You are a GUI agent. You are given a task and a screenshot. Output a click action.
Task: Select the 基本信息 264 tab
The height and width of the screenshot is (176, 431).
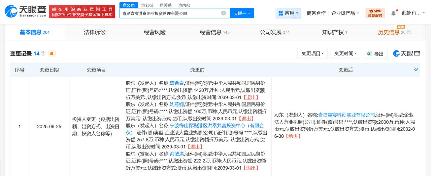click(x=34, y=32)
